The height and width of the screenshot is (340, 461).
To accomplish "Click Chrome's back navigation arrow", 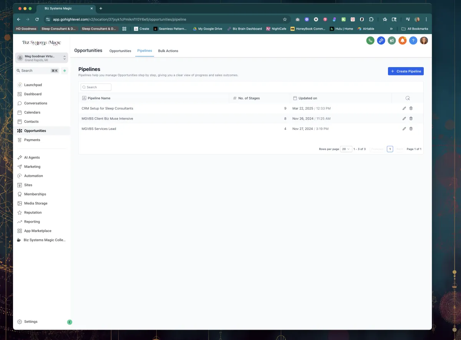I will (19, 19).
